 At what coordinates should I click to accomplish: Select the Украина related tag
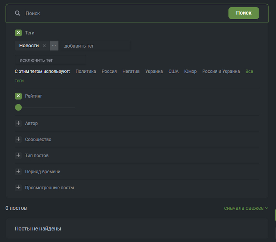pos(154,71)
